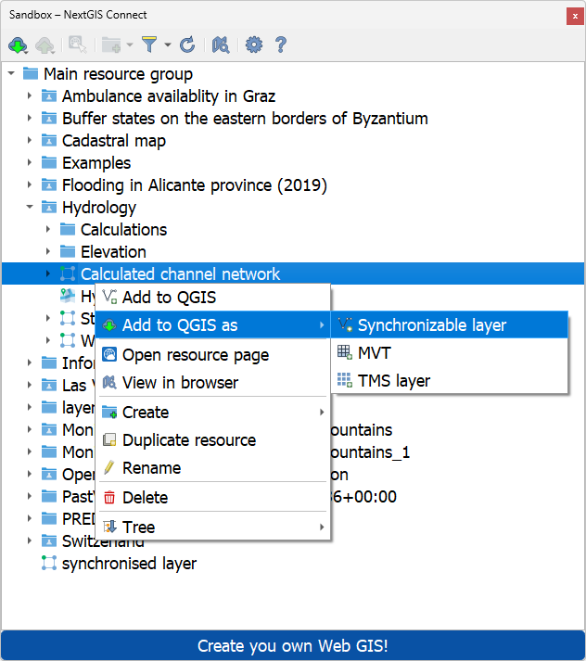Open the dropdown arrow next to the filter

coord(168,44)
